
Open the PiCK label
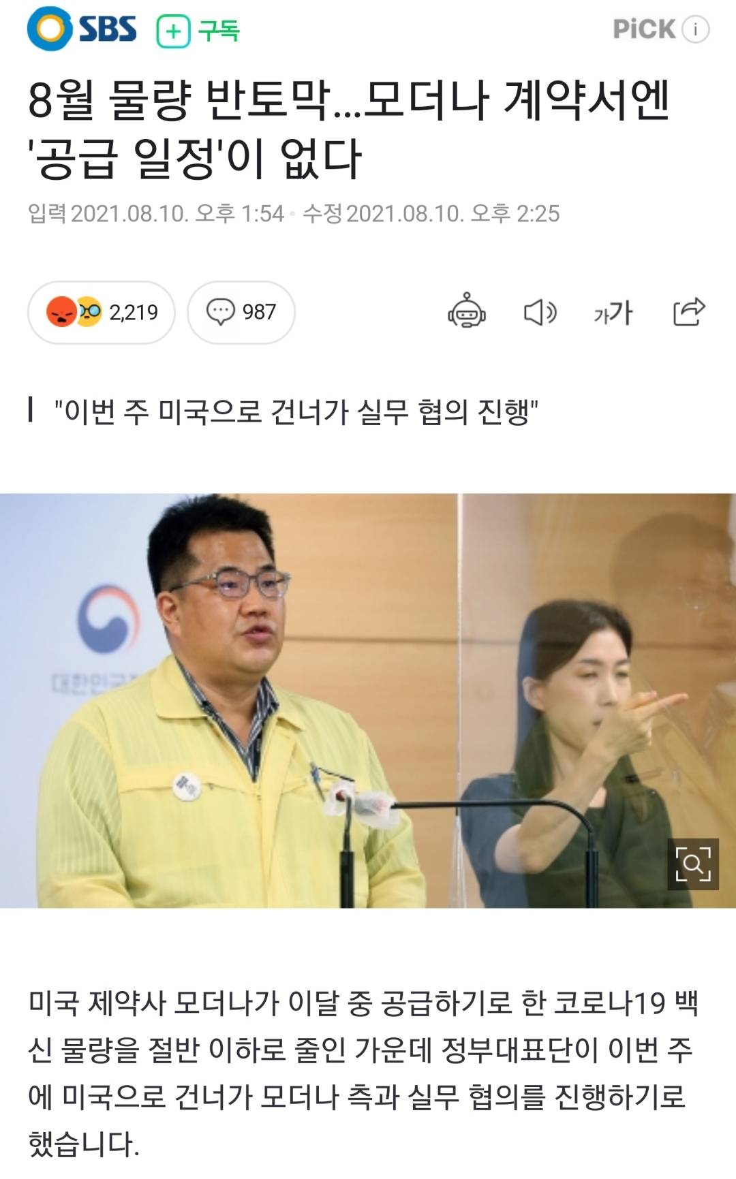pos(644,29)
